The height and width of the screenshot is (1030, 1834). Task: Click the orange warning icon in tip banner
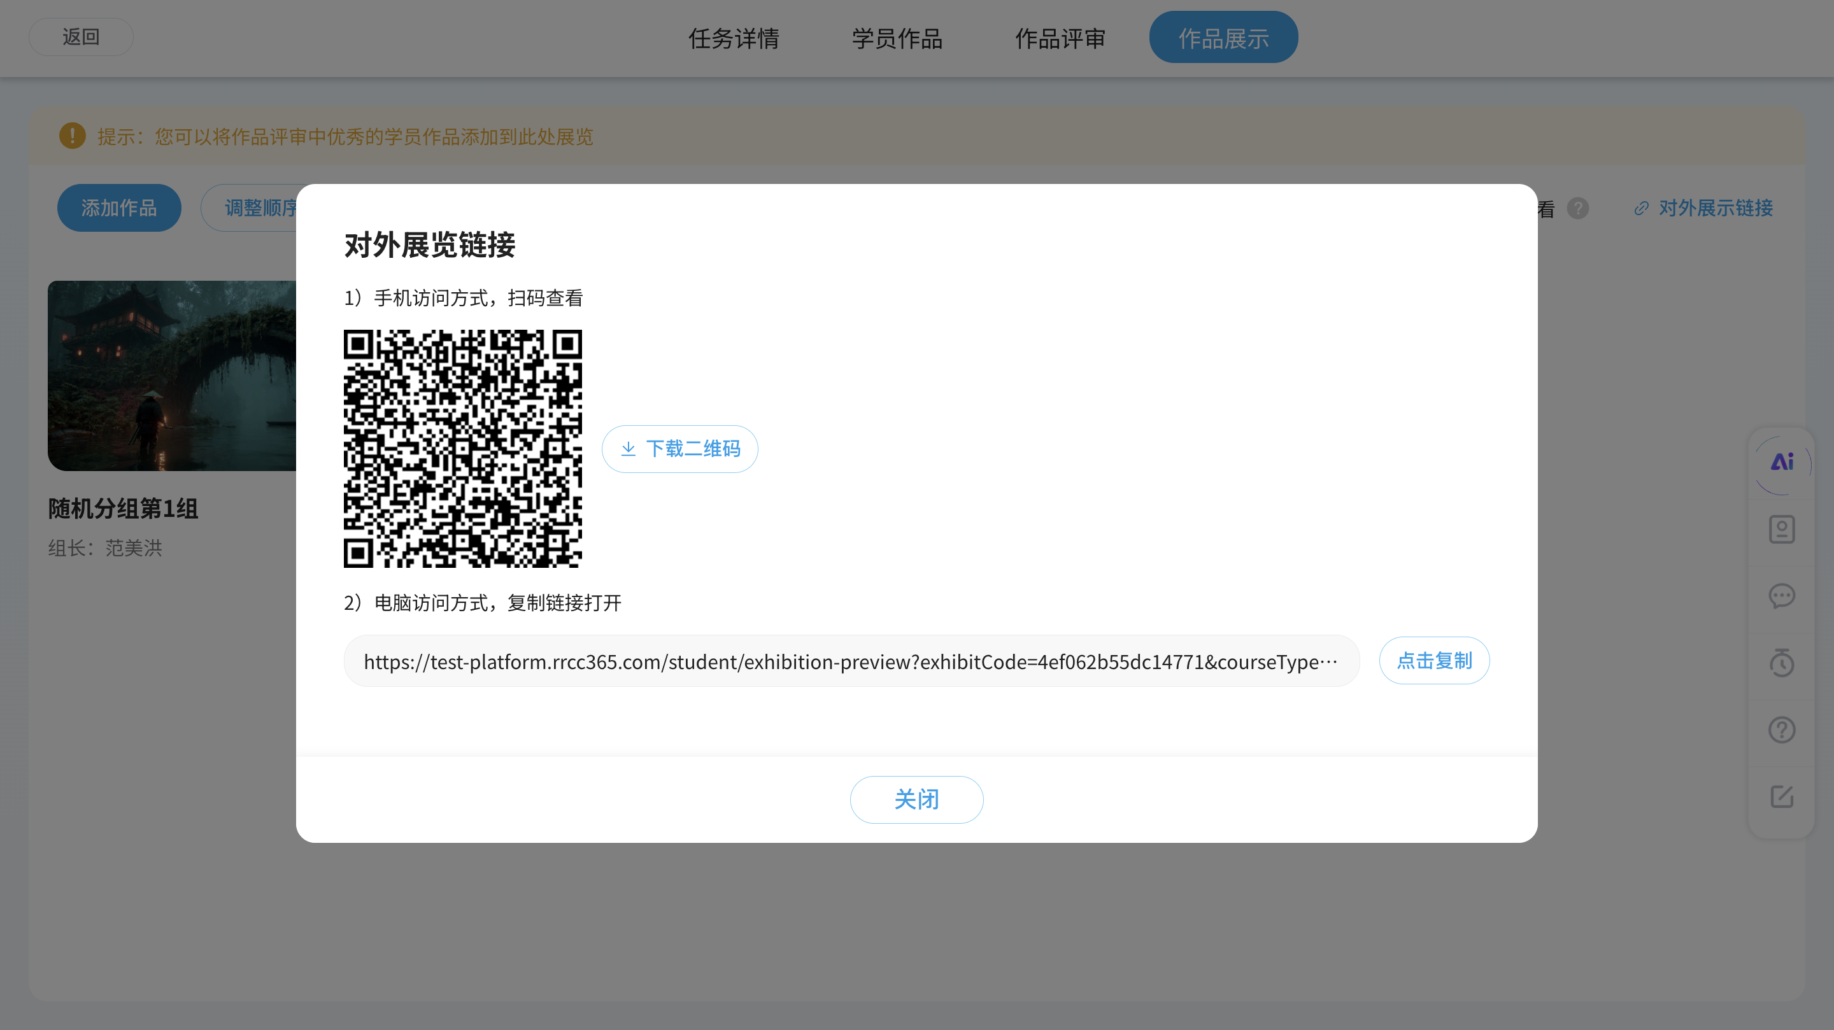click(73, 136)
